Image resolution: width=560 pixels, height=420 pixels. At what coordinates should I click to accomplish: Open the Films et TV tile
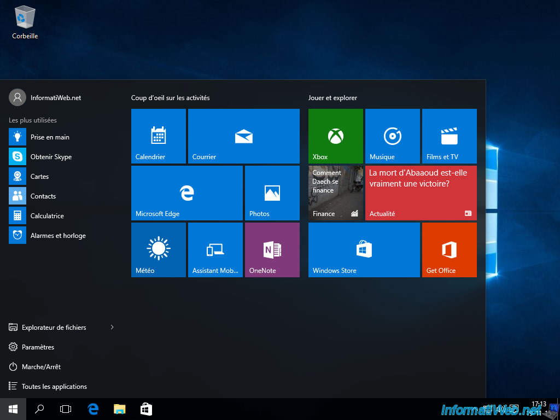(x=450, y=136)
